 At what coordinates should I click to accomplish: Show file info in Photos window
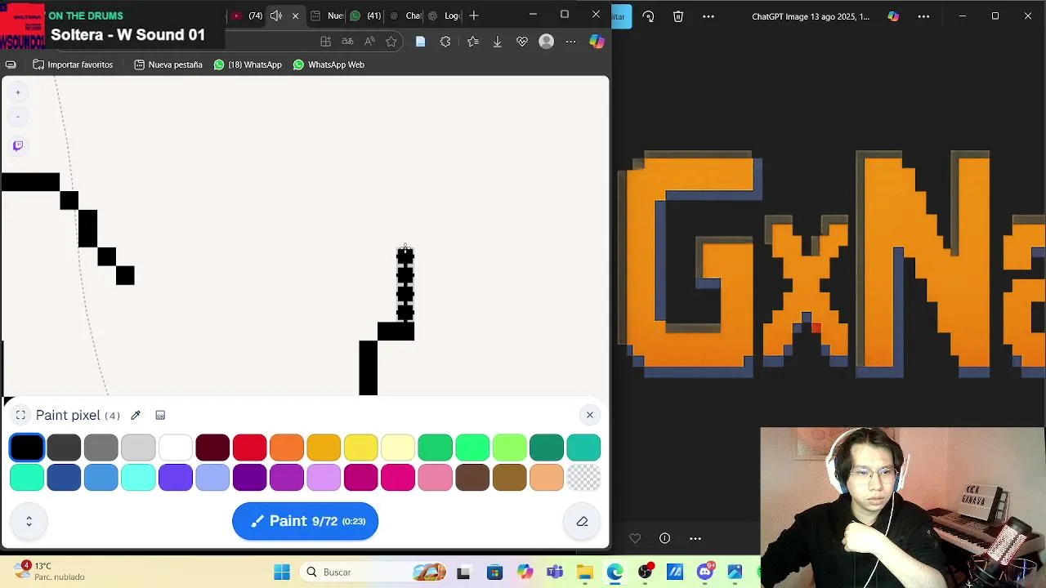(x=664, y=538)
